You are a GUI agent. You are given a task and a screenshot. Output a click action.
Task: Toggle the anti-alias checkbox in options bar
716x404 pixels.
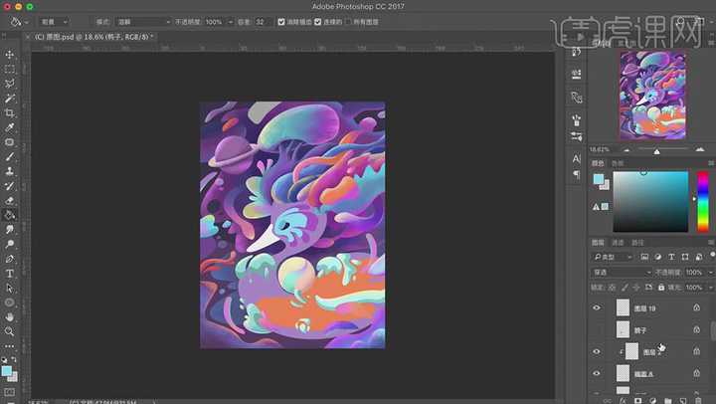click(x=281, y=22)
